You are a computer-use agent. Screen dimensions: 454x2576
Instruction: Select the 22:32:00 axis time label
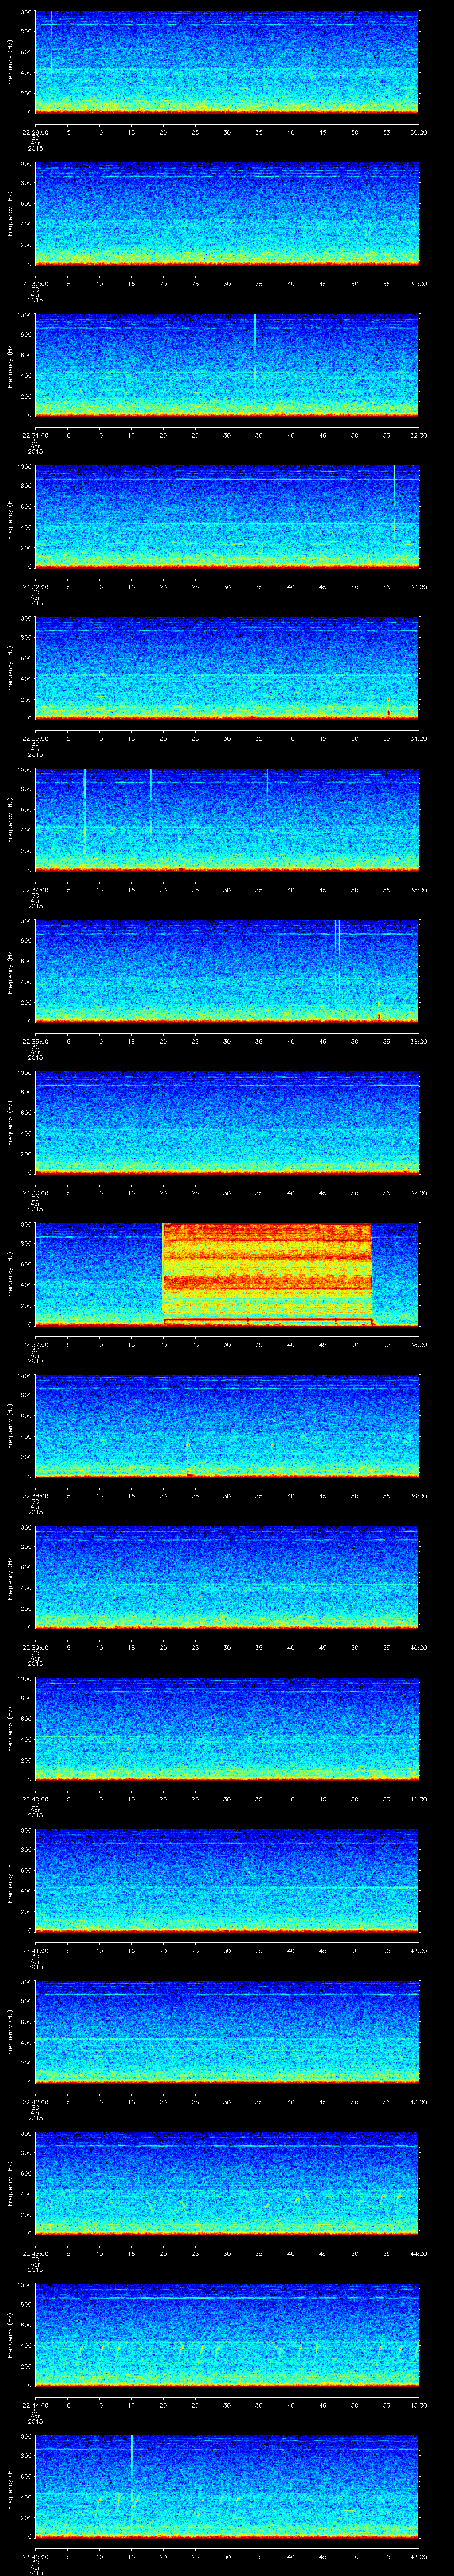35,587
